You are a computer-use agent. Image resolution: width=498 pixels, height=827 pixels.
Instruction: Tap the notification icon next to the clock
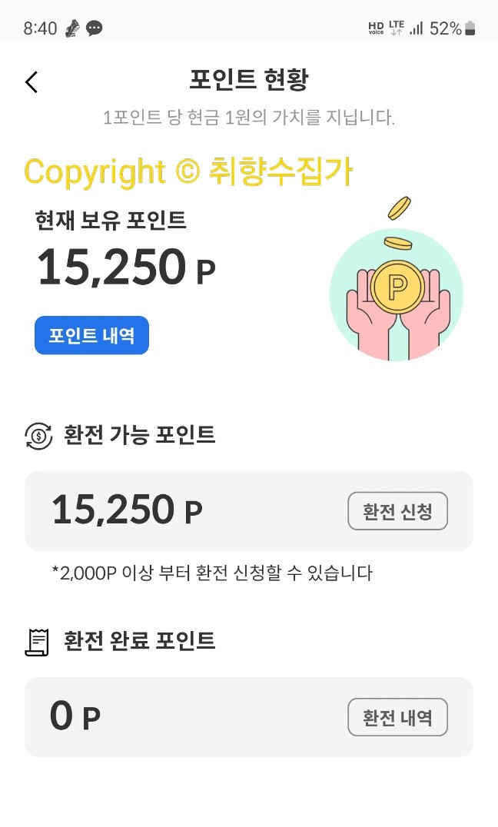[71, 28]
